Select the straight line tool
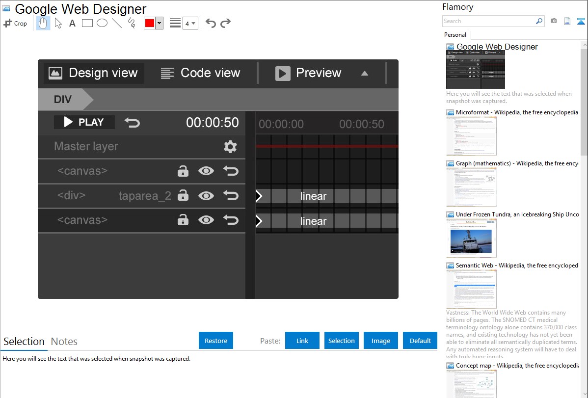This screenshot has height=398, width=588. click(x=117, y=23)
